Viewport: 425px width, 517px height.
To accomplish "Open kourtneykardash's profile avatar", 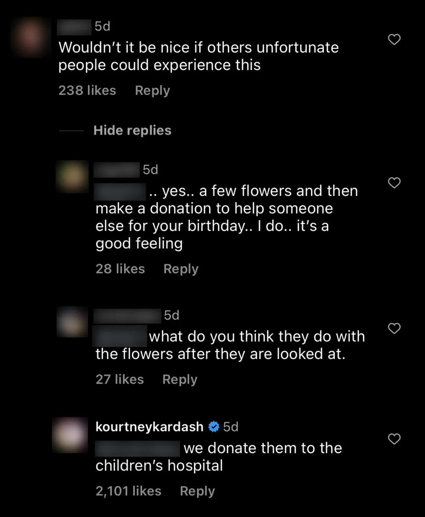I will (x=70, y=435).
